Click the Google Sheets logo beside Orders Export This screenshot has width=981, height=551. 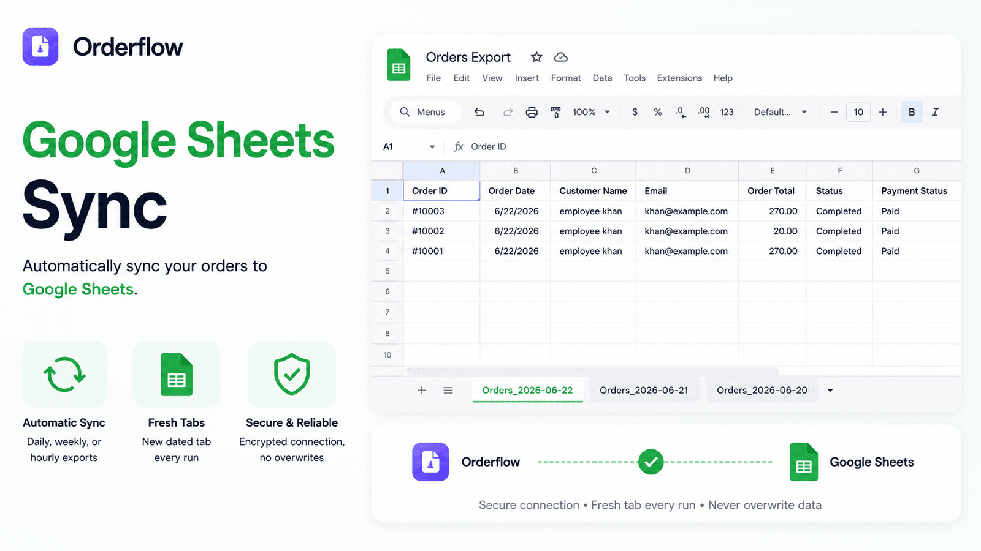[399, 65]
